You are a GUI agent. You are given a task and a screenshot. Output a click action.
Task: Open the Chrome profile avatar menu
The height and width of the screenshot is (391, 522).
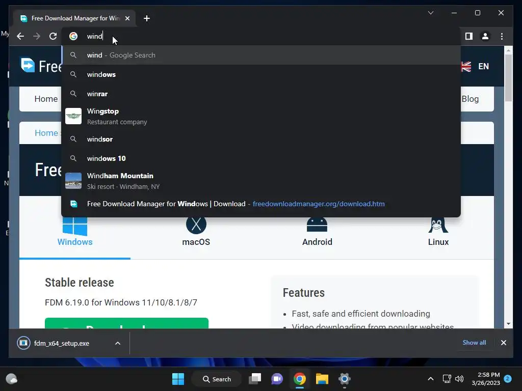click(x=485, y=36)
